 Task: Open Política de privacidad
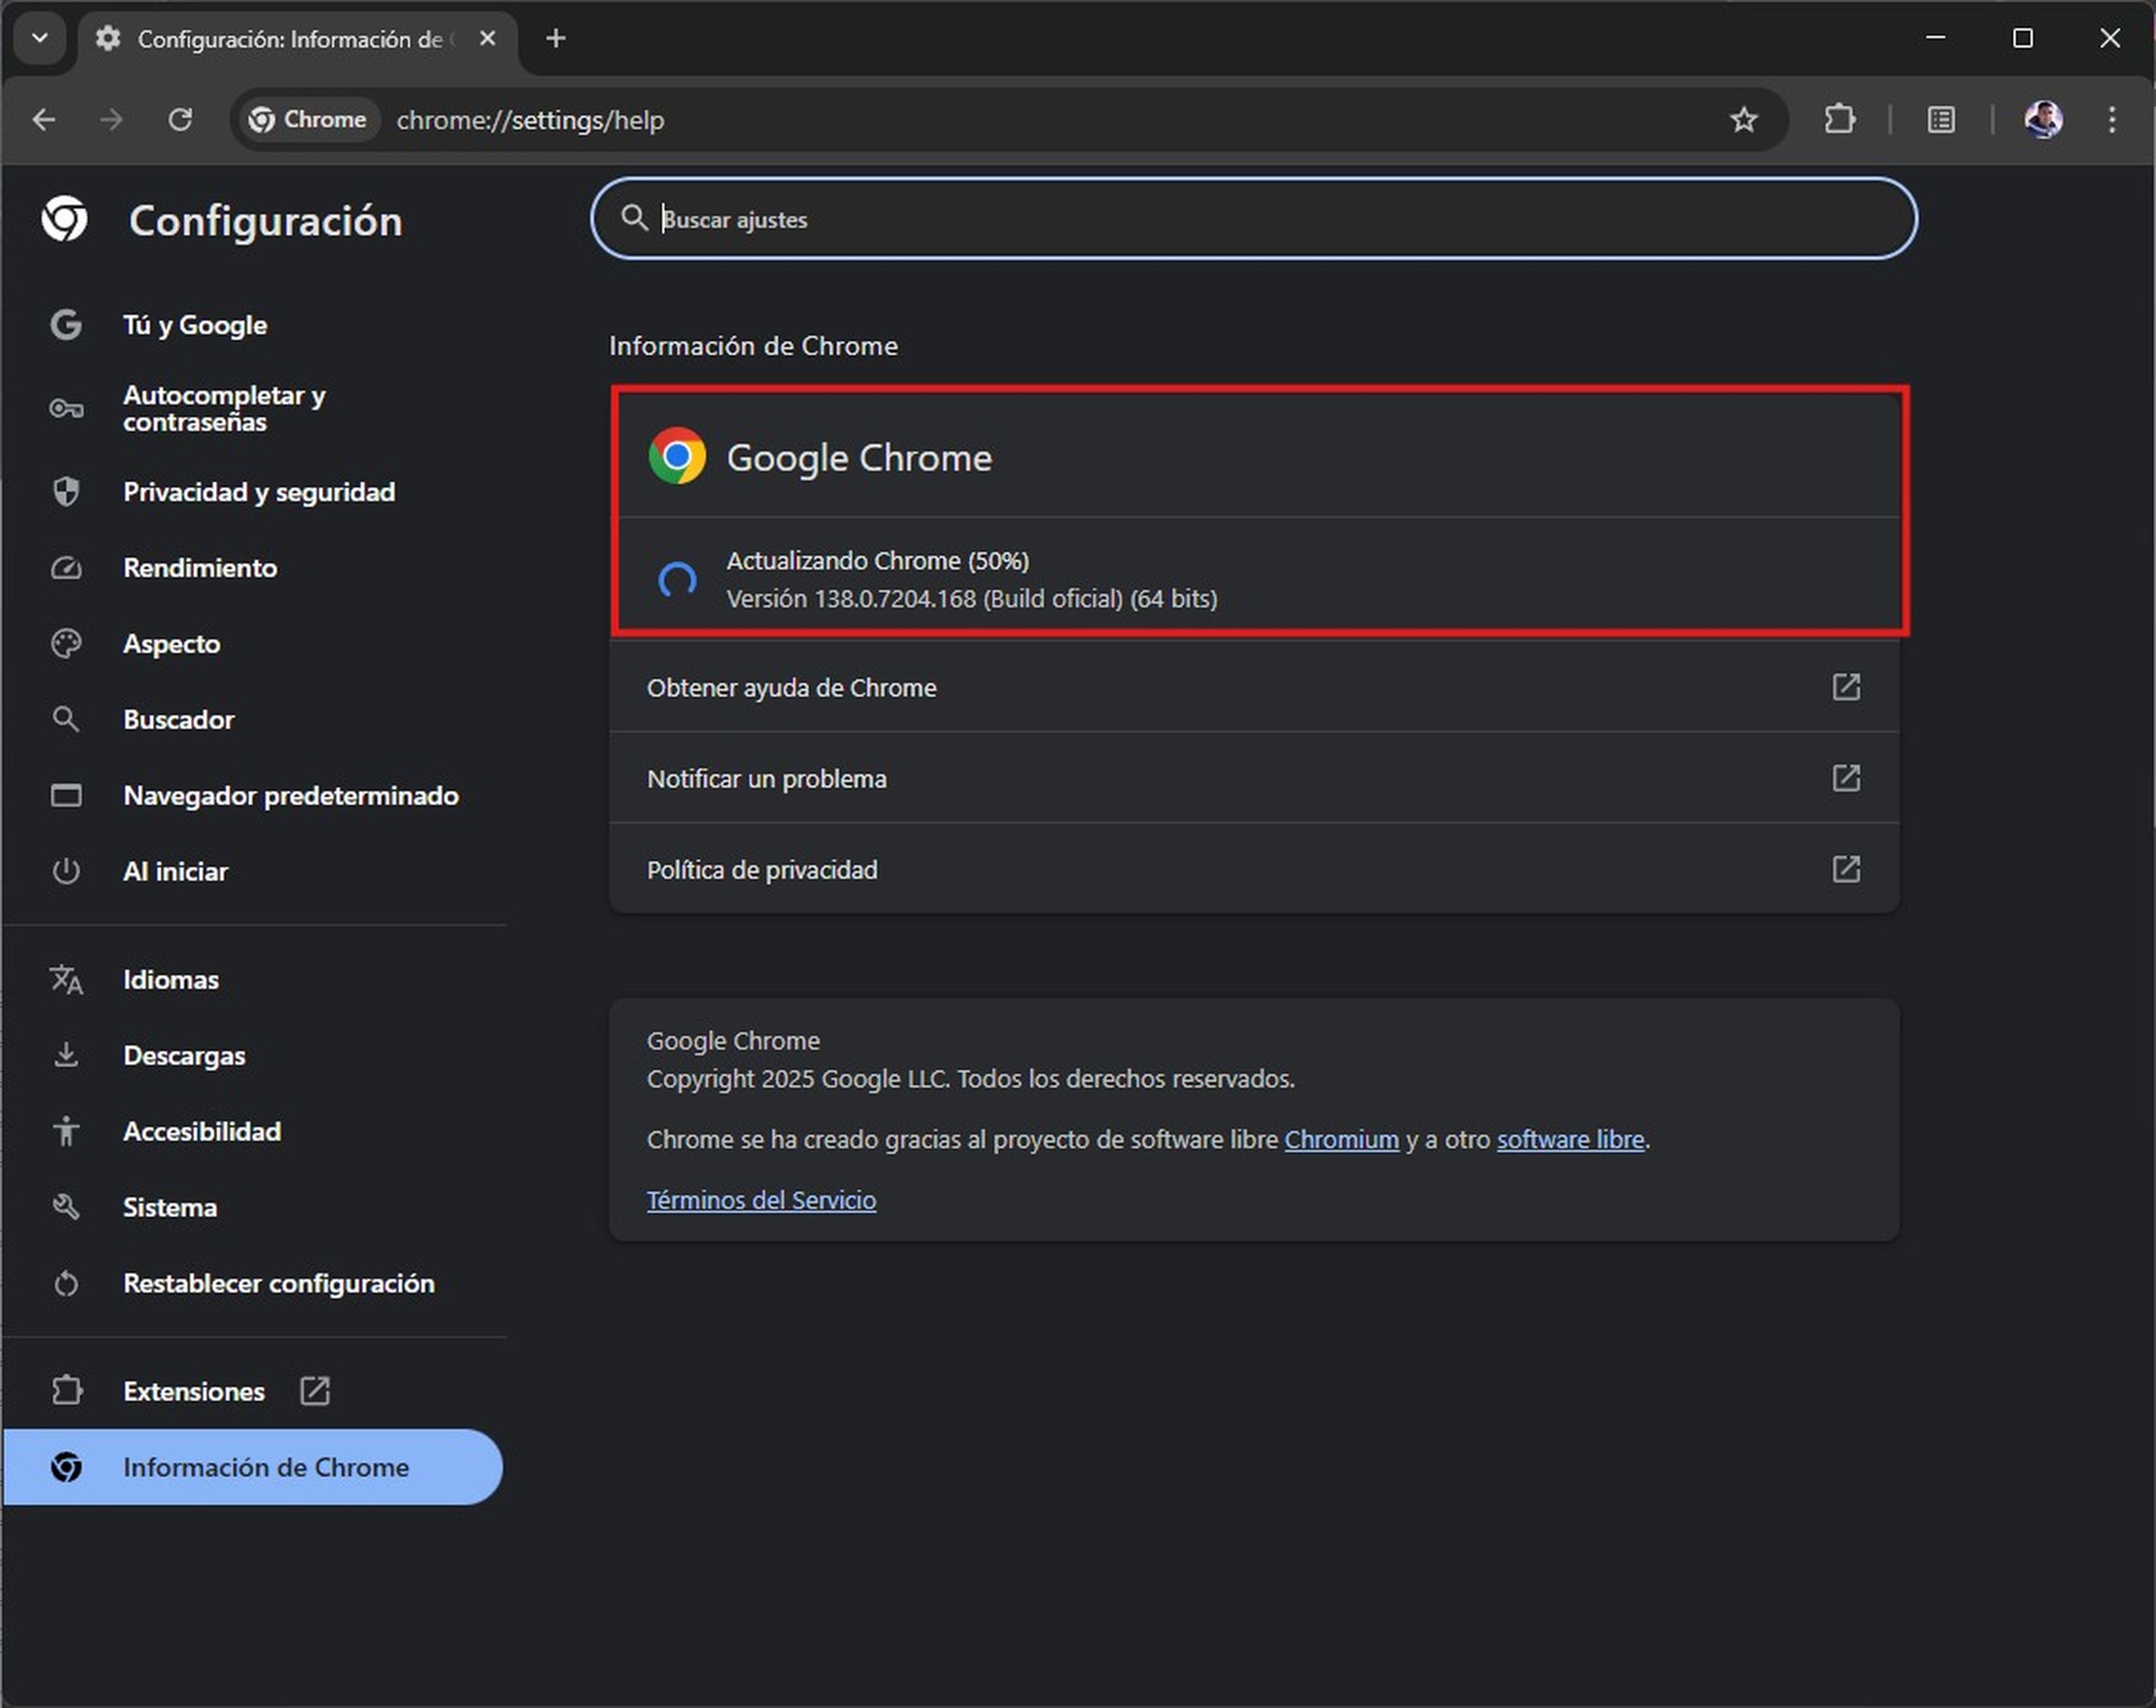pos(1254,870)
